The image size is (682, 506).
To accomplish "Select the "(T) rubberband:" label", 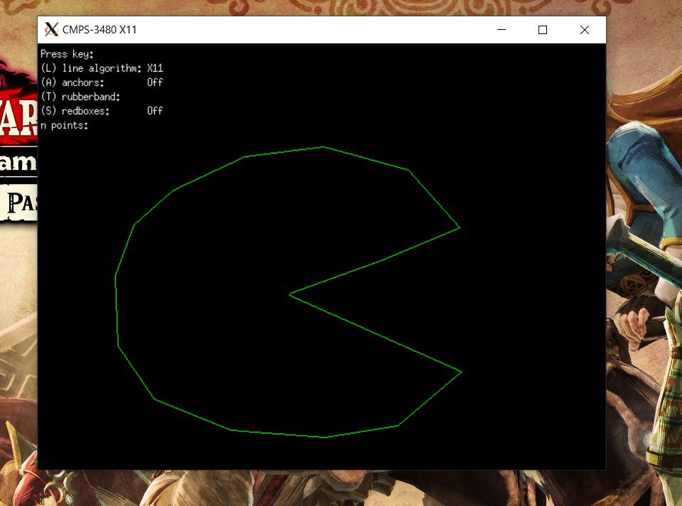I will click(80, 97).
